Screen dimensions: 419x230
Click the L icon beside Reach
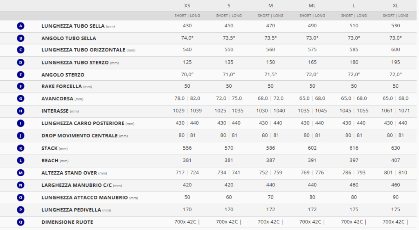click(x=21, y=161)
